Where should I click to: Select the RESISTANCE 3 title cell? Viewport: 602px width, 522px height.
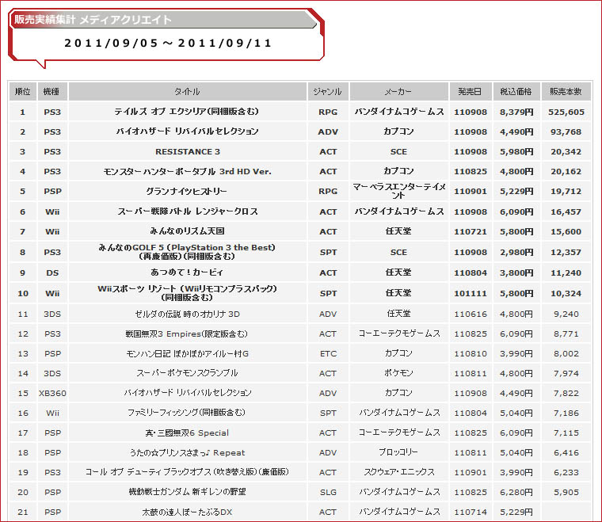tap(188, 151)
